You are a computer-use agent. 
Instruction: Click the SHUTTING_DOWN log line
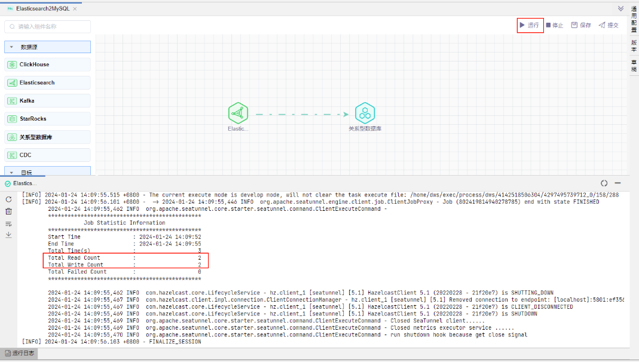point(300,293)
